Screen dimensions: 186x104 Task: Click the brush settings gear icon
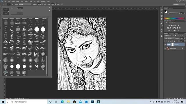50,8
